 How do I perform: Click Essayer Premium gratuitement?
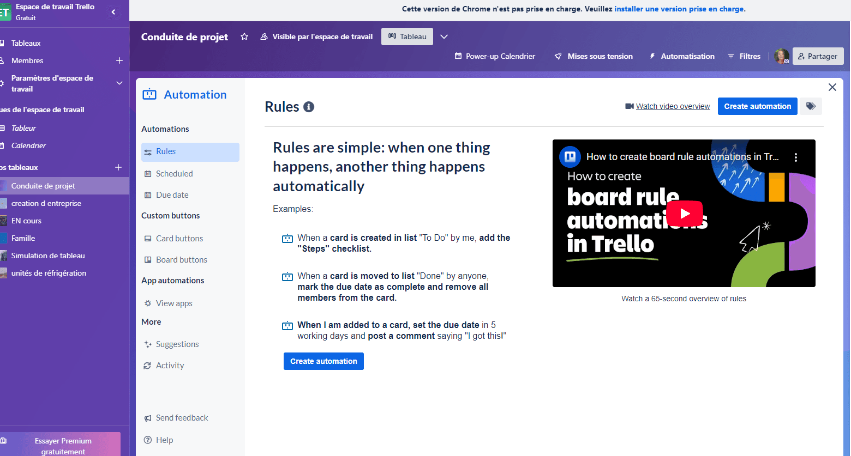tap(61, 445)
